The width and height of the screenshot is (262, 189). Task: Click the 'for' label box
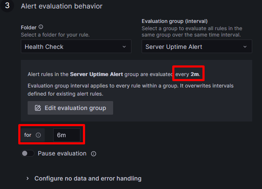coord(33,135)
